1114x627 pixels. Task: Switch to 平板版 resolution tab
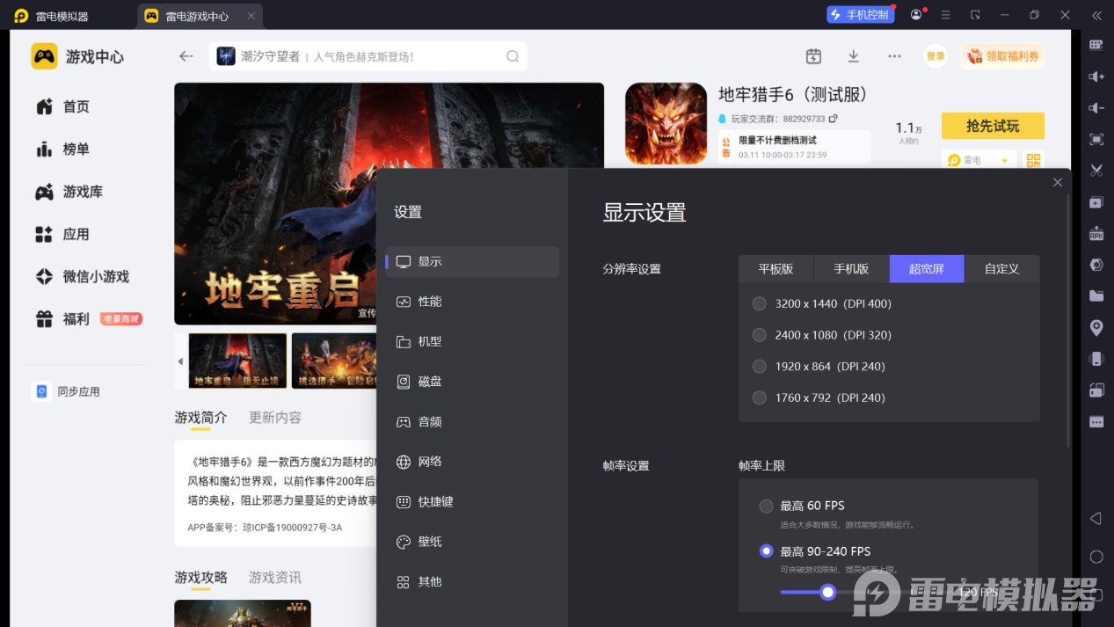point(775,269)
